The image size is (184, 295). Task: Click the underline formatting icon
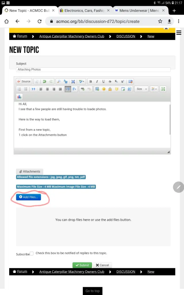[103, 82]
